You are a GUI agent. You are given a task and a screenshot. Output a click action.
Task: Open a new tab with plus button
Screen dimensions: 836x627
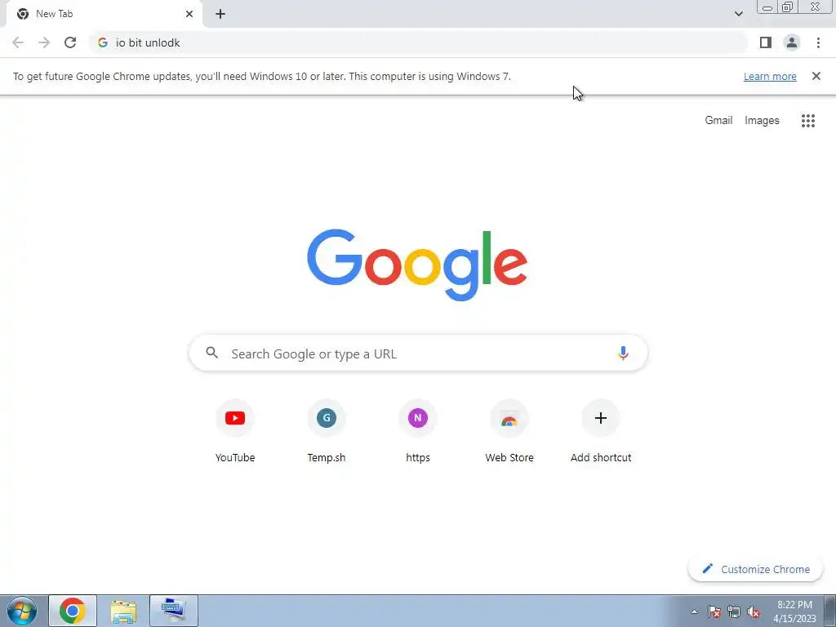pos(220,14)
